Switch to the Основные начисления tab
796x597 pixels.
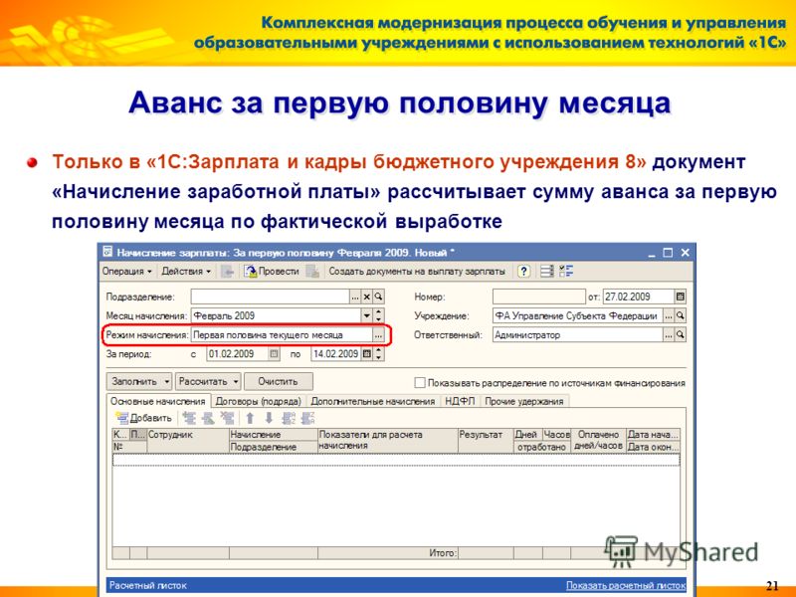pyautogui.click(x=158, y=402)
